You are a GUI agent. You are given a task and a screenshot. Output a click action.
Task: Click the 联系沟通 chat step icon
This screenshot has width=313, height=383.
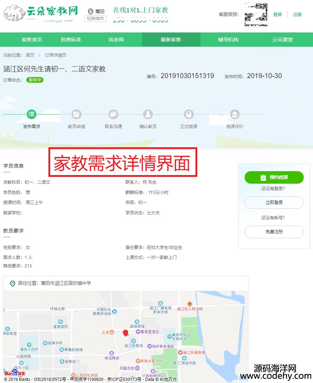[x=113, y=114]
